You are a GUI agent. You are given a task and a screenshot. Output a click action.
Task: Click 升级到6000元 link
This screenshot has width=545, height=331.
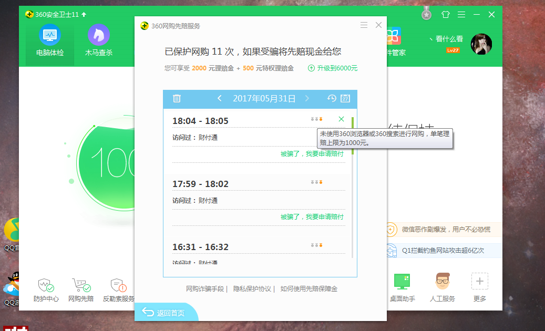(333, 68)
